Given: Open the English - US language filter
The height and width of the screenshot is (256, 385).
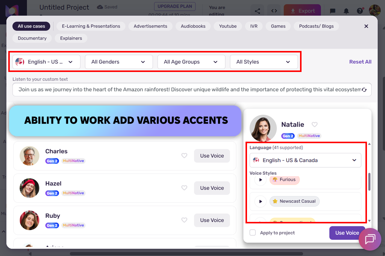Looking at the screenshot, I should pyautogui.click(x=46, y=62).
